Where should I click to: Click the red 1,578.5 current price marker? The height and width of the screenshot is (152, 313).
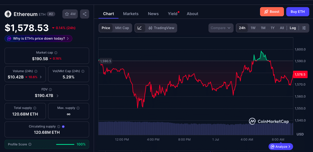tap(300, 74)
